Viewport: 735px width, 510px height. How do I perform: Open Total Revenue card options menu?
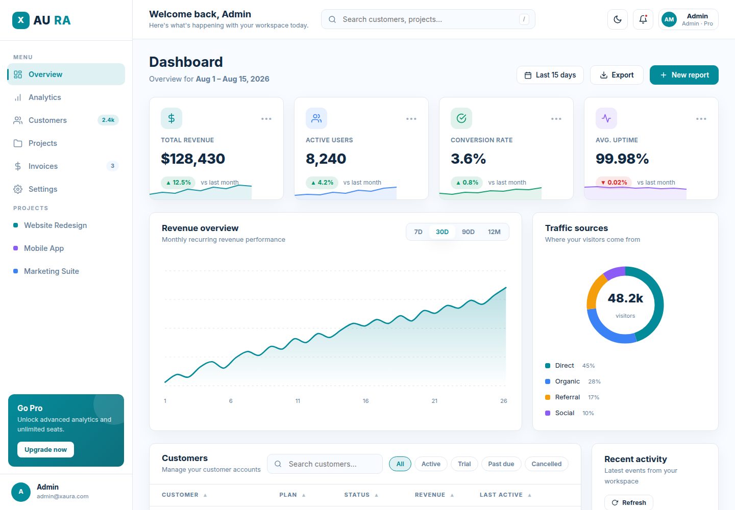pos(266,119)
